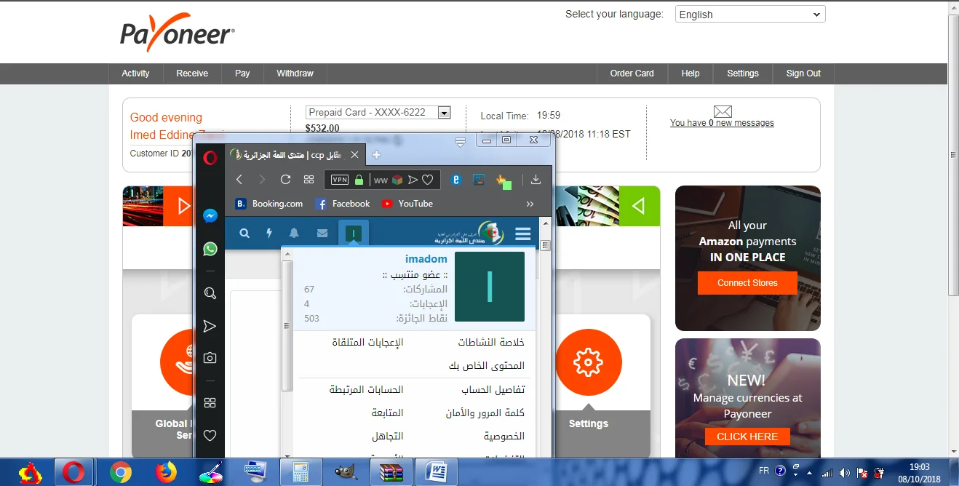This screenshot has height=486, width=959.
Task: Toggle the VPN badge in address bar
Action: coord(340,180)
